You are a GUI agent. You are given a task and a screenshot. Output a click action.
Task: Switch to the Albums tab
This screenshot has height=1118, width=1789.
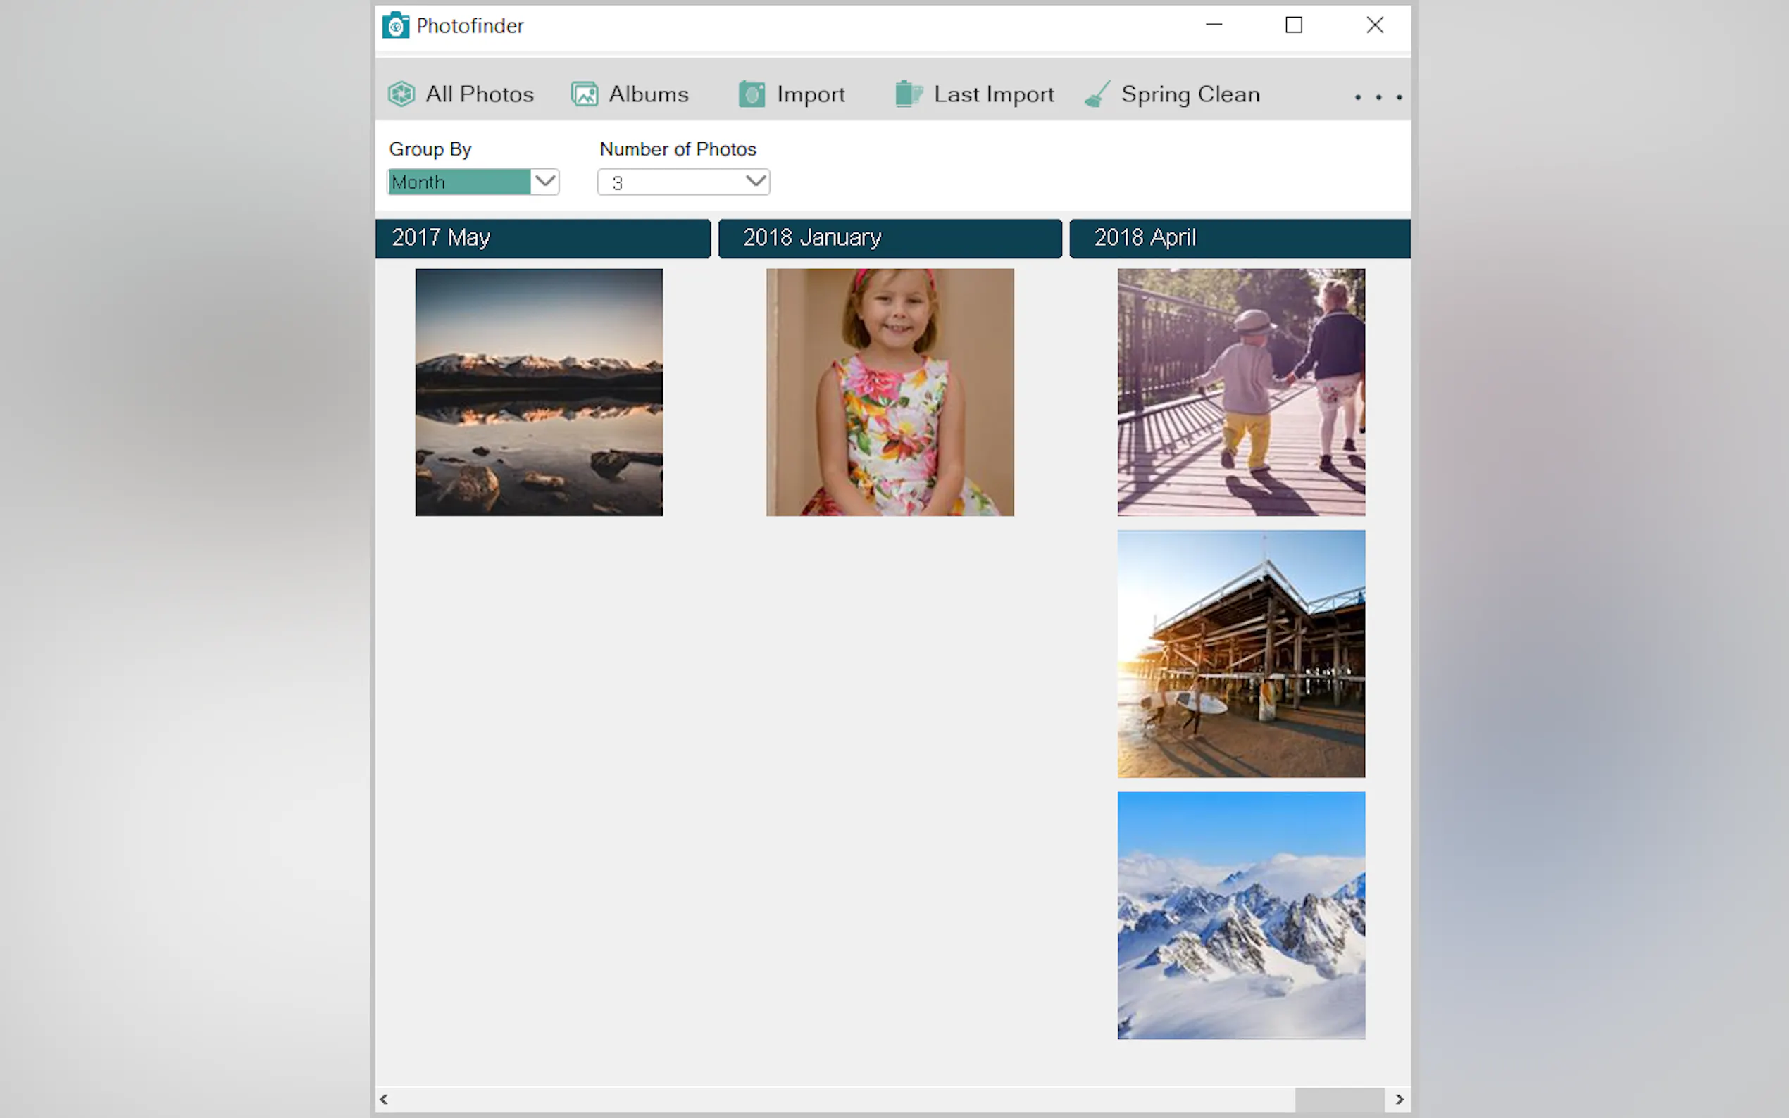[x=630, y=94]
